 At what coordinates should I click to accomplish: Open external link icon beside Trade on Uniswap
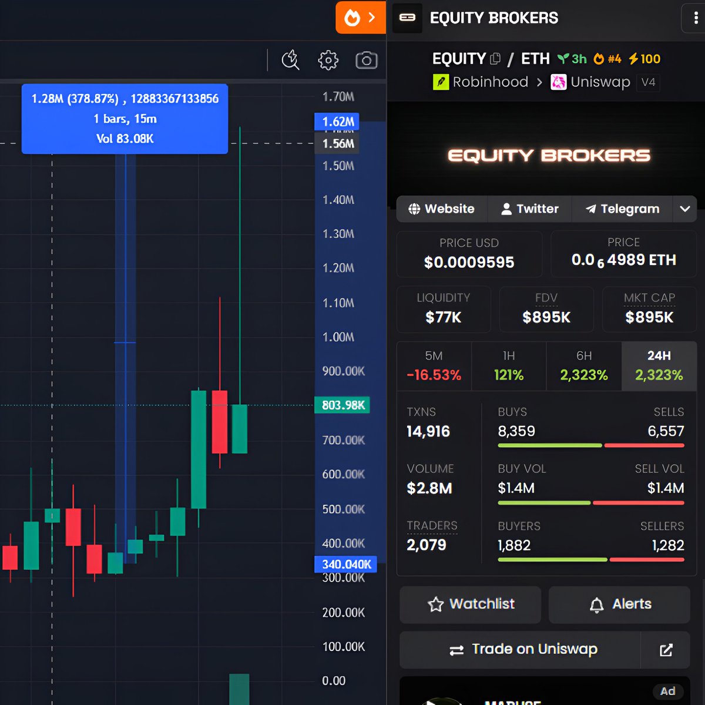[x=666, y=650]
